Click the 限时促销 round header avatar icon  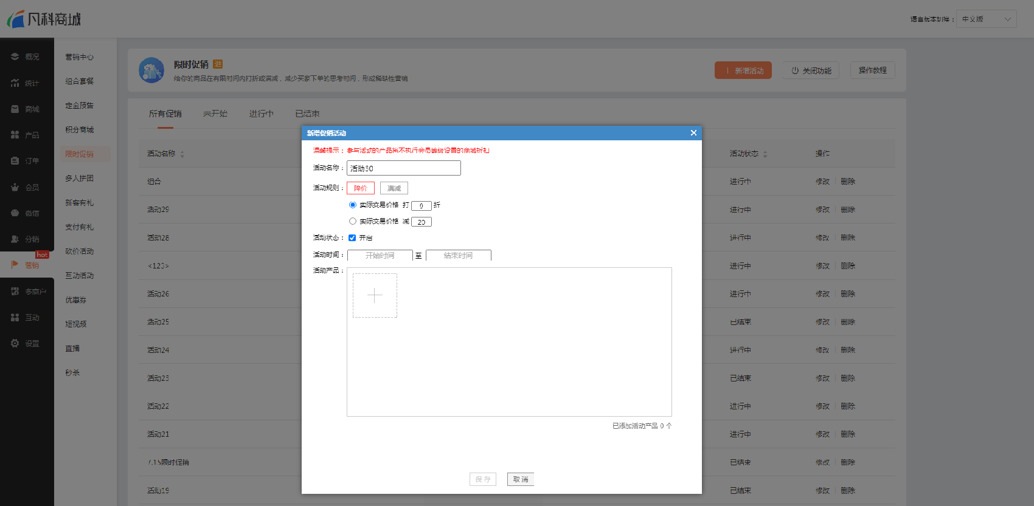tap(151, 70)
